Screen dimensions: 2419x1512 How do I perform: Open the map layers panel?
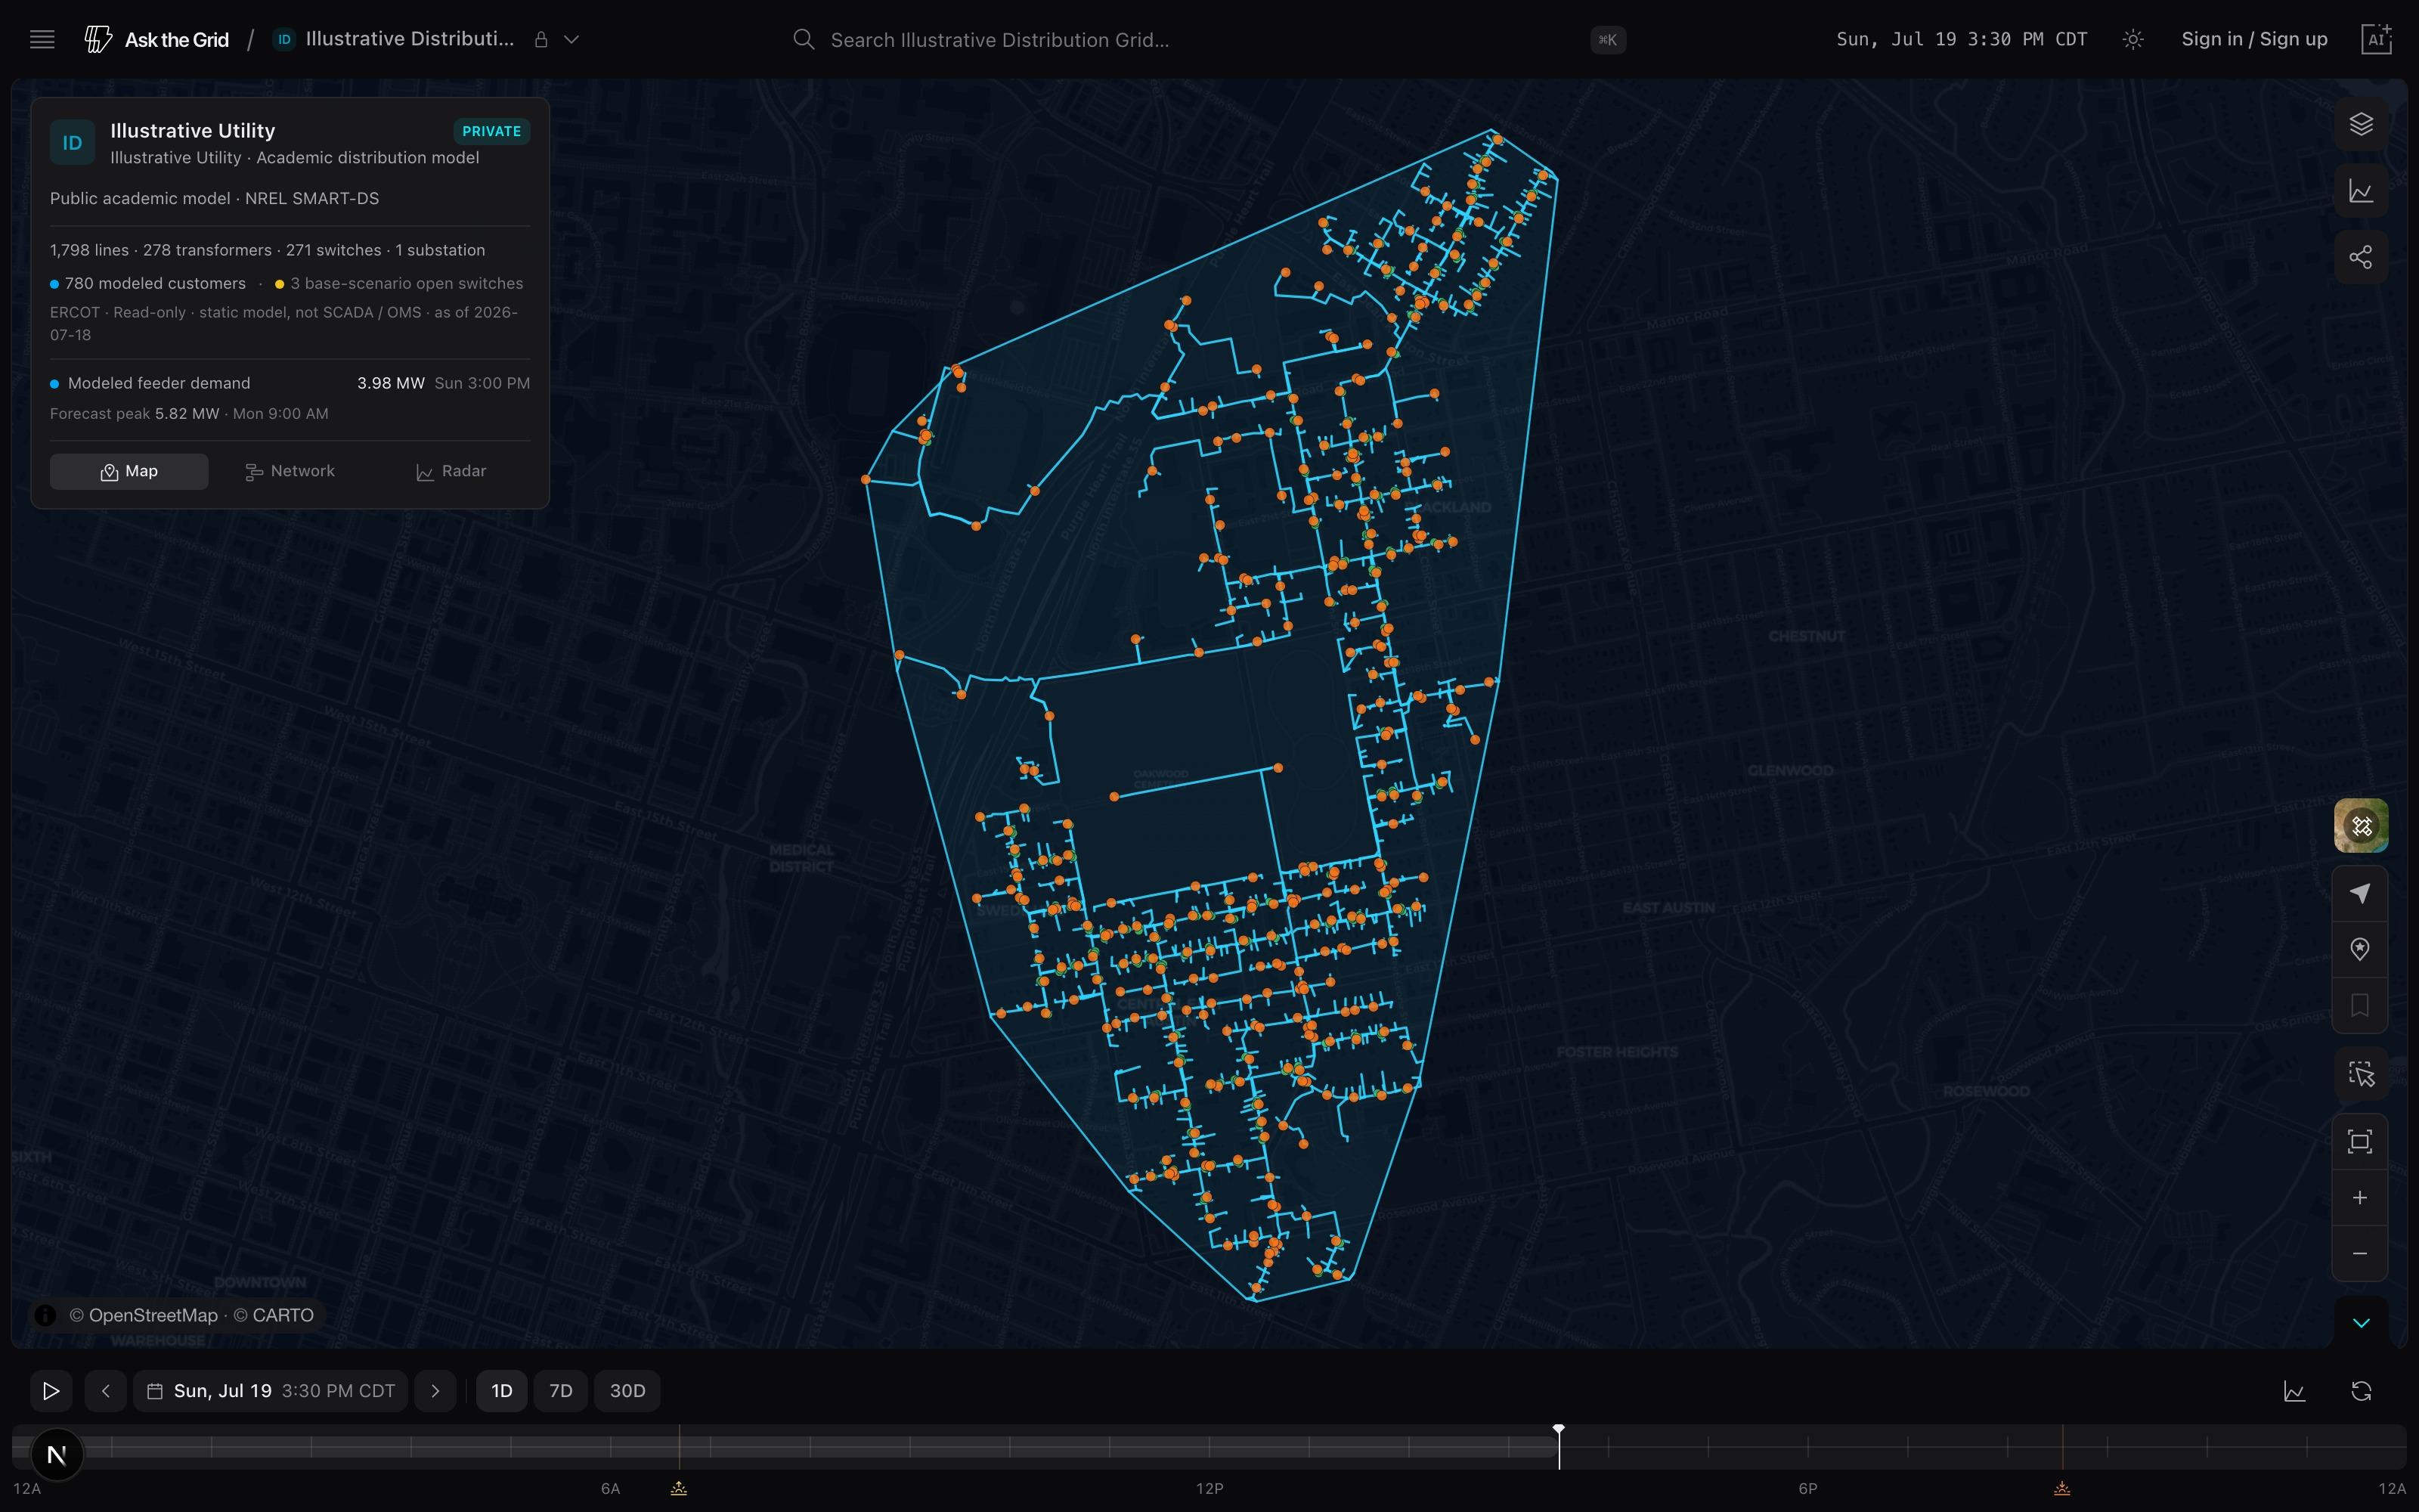pyautogui.click(x=2360, y=124)
